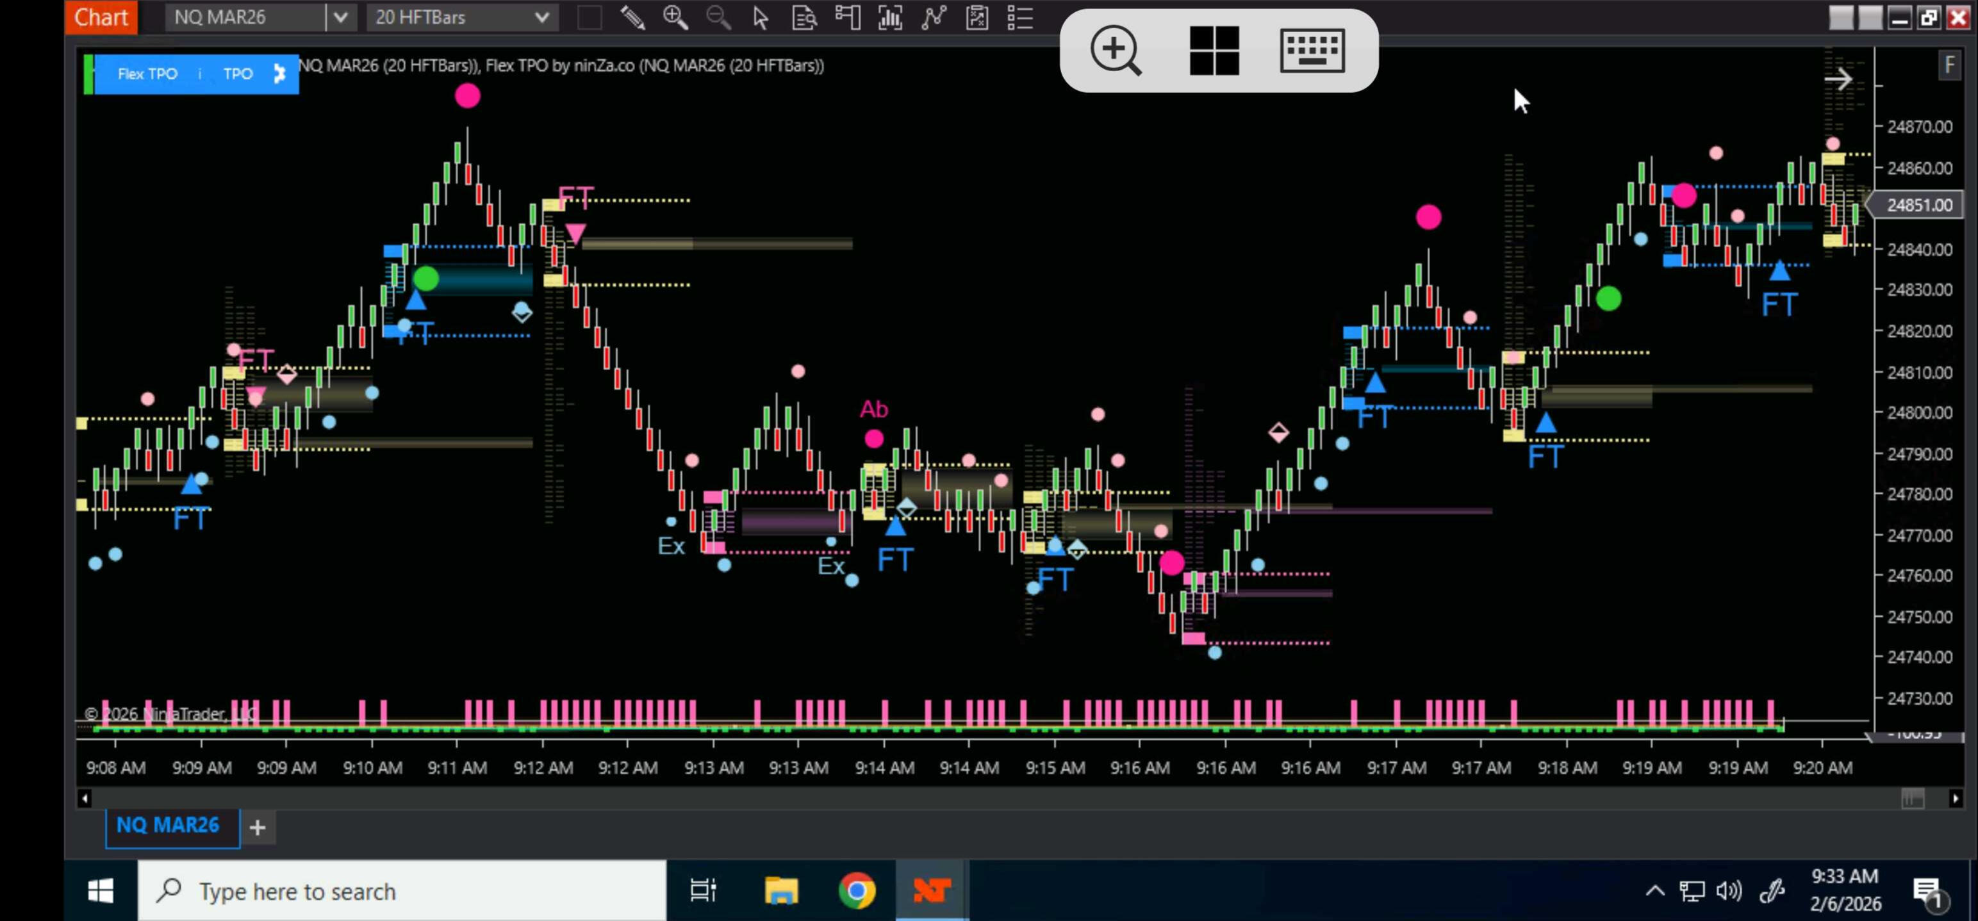
Task: Toggle the TPO mode button
Action: point(237,74)
